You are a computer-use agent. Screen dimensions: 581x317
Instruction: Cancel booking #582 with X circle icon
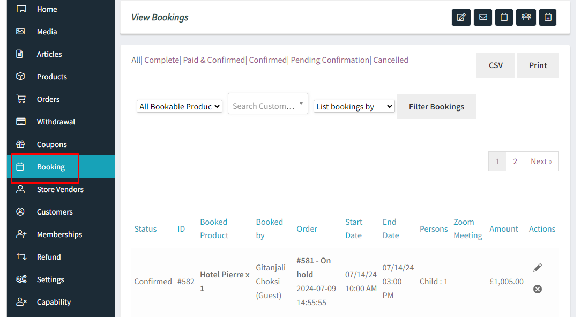[x=538, y=289]
